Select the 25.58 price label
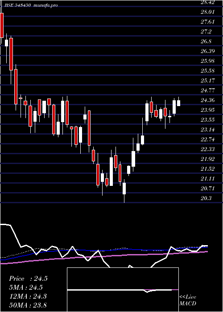 click(207, 70)
